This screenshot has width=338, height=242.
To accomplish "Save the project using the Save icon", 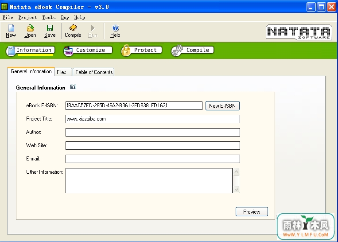I will click(50, 31).
